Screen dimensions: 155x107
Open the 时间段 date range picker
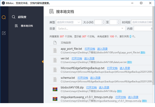[x=142, y=22]
